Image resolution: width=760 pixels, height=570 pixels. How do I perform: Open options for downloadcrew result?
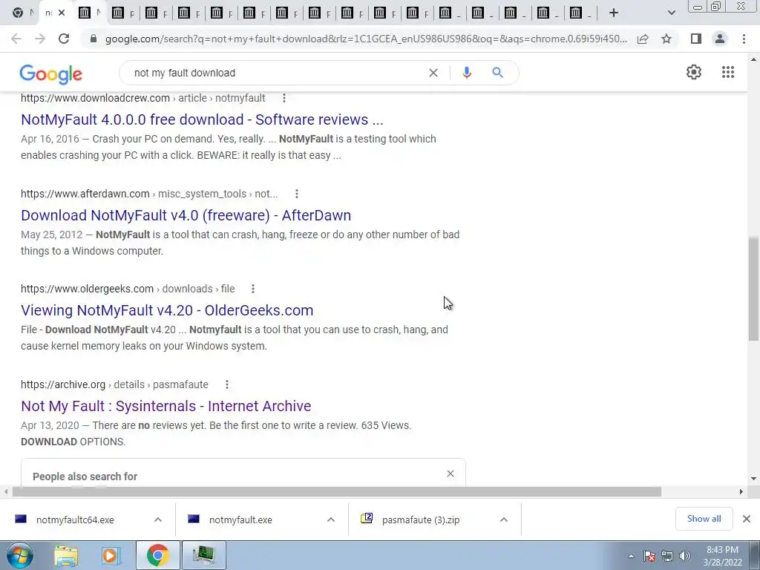[284, 98]
